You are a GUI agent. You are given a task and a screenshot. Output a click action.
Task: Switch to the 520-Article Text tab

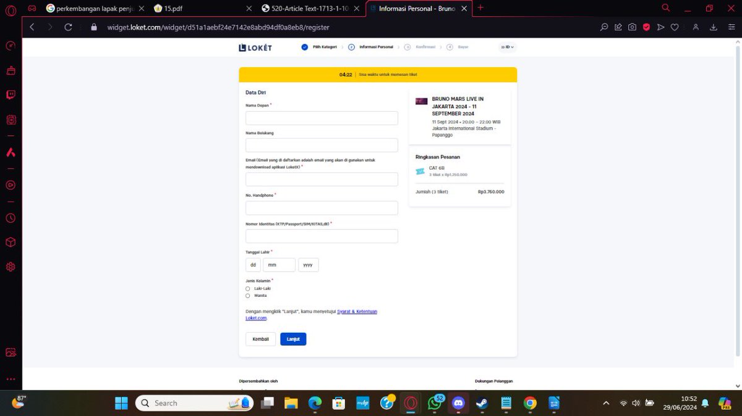310,9
